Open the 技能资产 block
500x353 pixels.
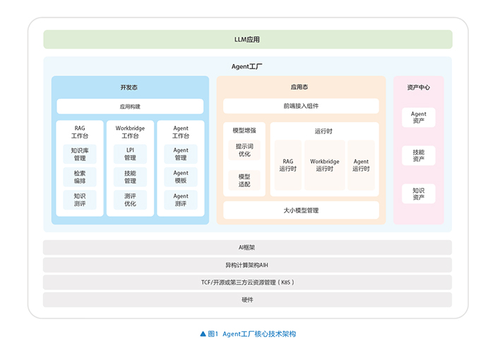418,155
